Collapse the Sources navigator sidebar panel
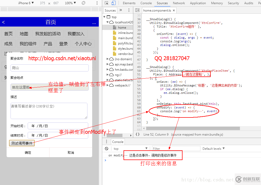The width and height of the screenshot is (261, 185). pyautogui.click(x=137, y=10)
